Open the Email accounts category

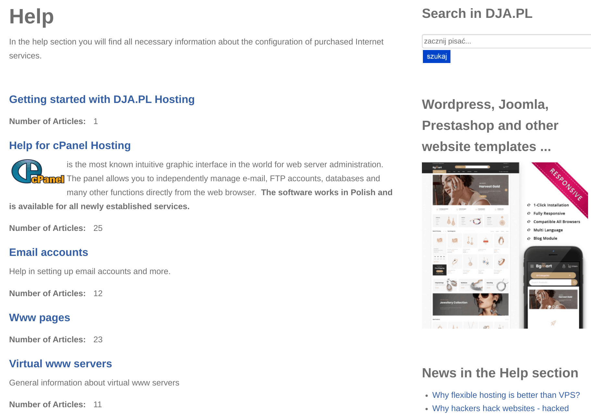pos(48,252)
